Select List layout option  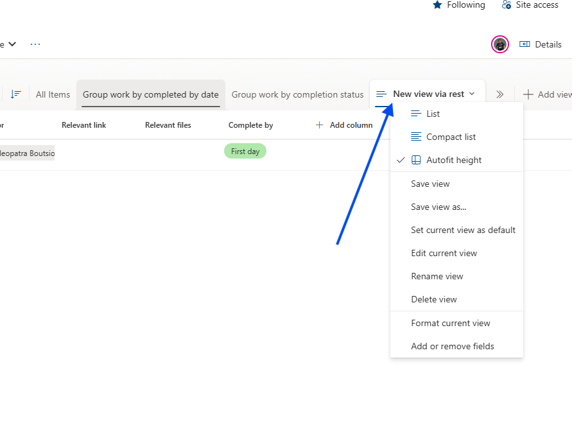[433, 114]
